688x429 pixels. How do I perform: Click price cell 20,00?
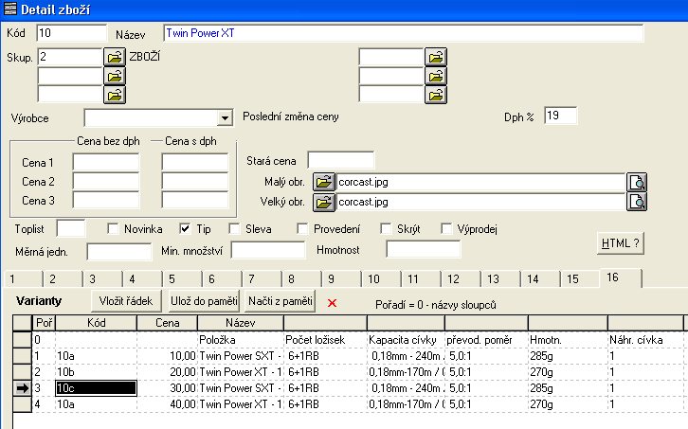(x=167, y=372)
